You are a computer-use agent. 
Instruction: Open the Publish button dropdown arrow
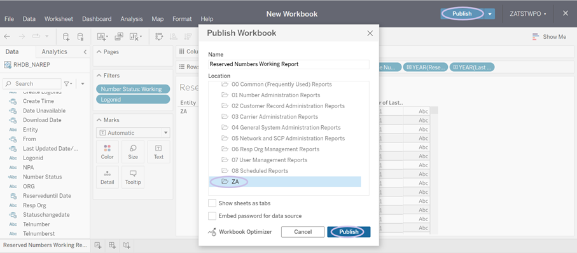[x=489, y=13]
